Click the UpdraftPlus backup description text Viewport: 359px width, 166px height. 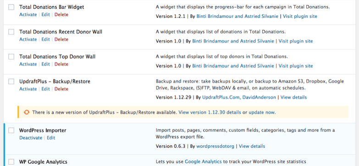point(250,84)
